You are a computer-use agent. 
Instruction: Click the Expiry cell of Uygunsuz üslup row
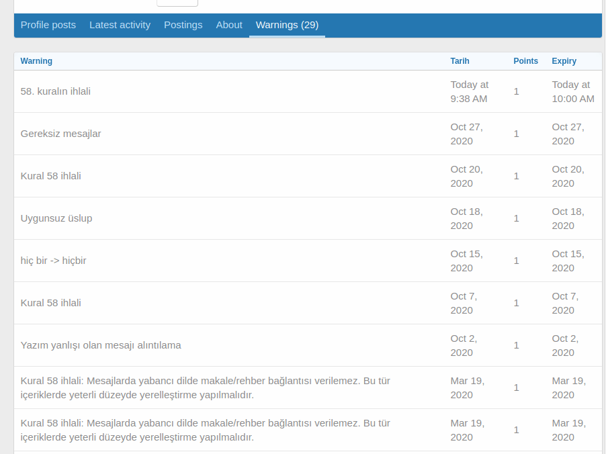(x=568, y=219)
